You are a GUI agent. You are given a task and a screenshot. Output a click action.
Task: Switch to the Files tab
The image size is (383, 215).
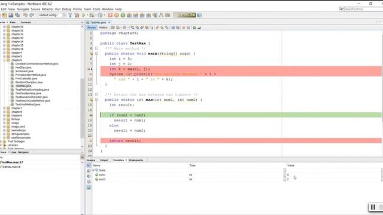13,22
